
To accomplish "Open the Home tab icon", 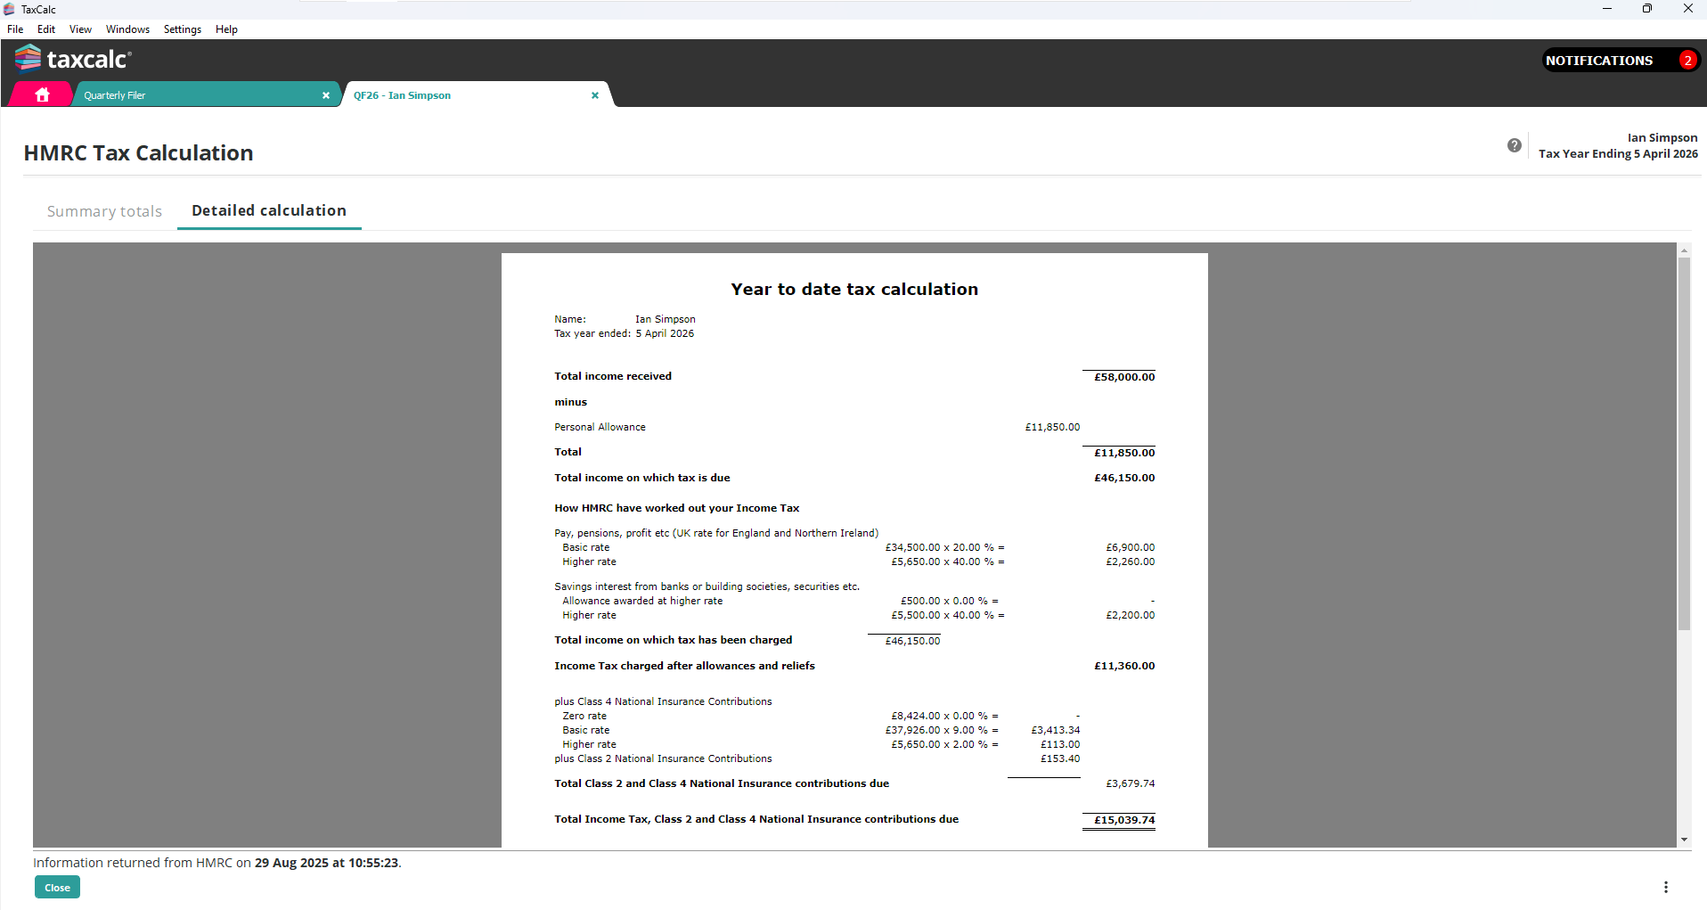I will (x=42, y=94).
